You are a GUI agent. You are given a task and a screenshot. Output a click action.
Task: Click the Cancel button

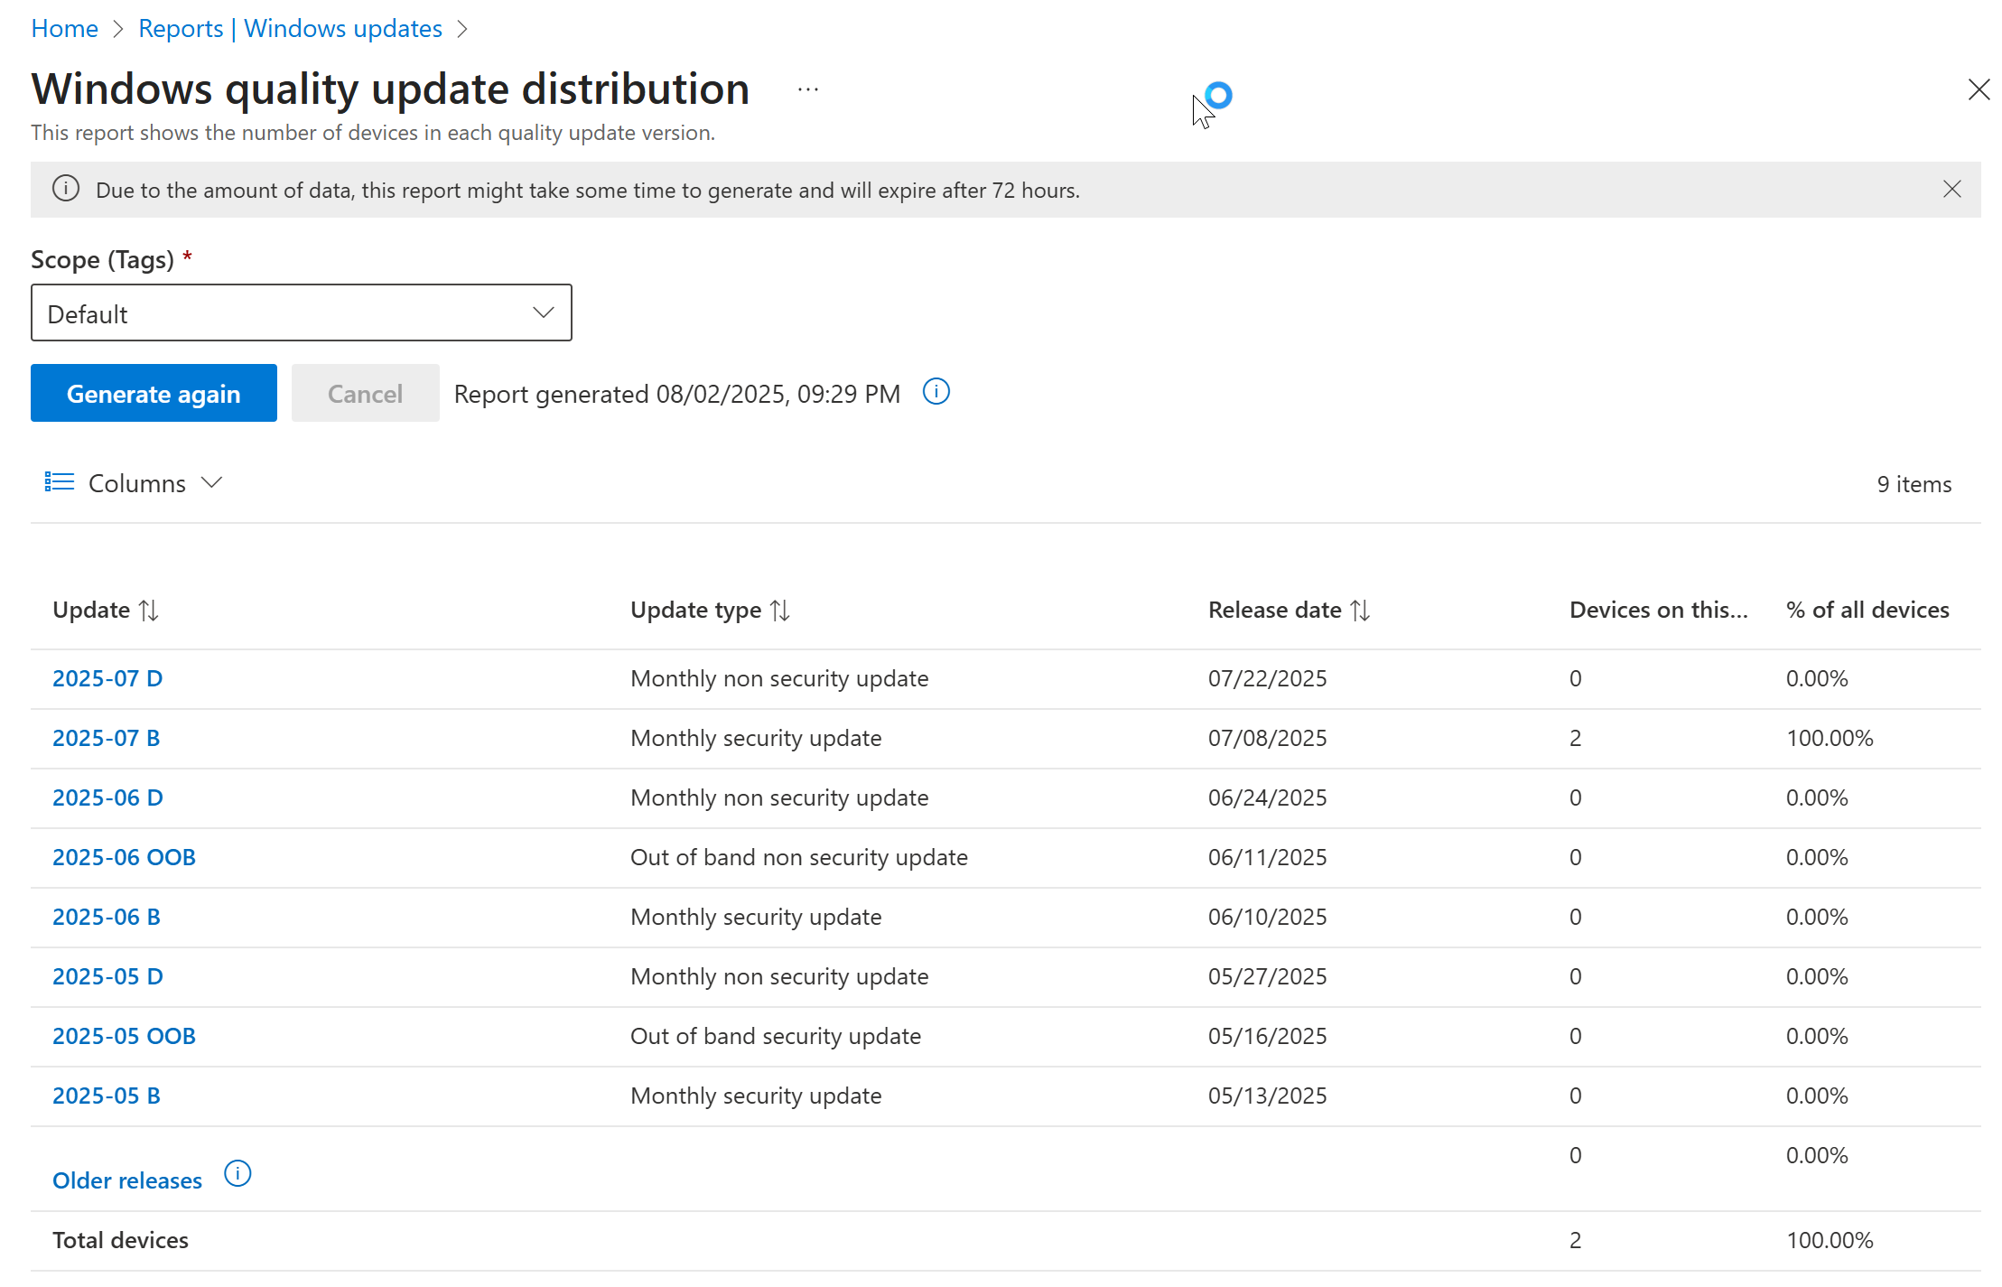pos(365,393)
